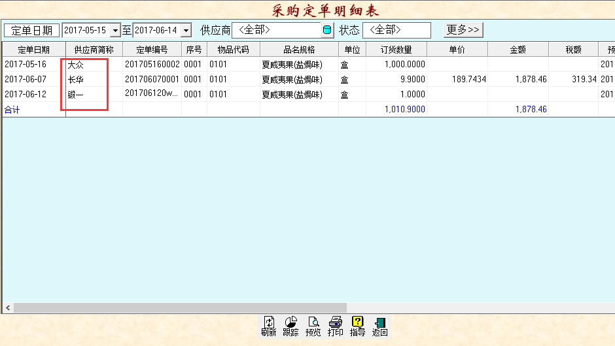Expand the end date 2017-06-14 dropdown
Screen dimensions: 615x346
pyautogui.click(x=186, y=30)
